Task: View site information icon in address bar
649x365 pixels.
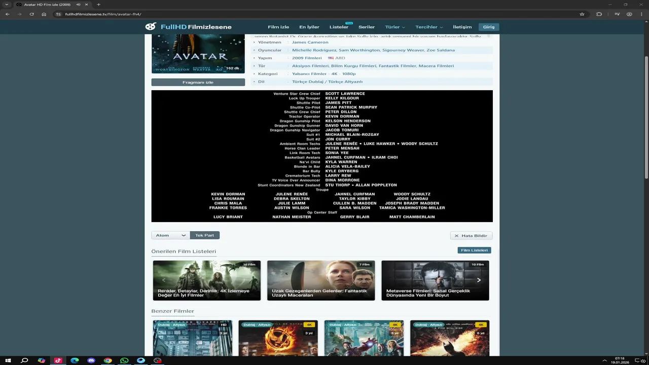Action: [59, 14]
